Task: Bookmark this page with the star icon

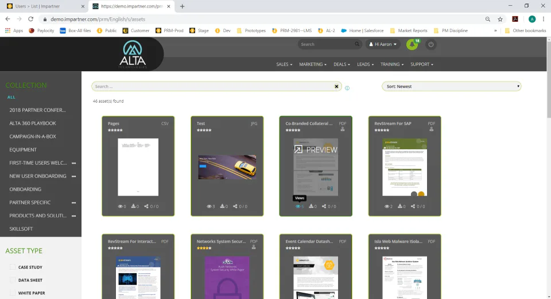Action: click(x=500, y=20)
